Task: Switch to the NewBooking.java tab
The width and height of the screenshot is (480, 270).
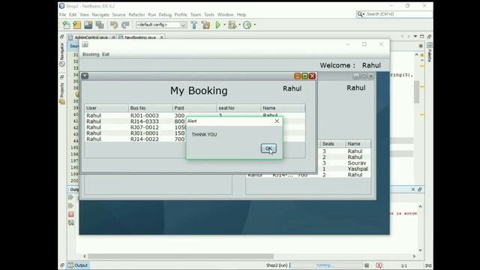Action: coord(140,37)
